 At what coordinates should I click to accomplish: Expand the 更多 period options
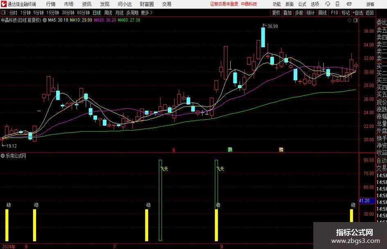point(147,13)
